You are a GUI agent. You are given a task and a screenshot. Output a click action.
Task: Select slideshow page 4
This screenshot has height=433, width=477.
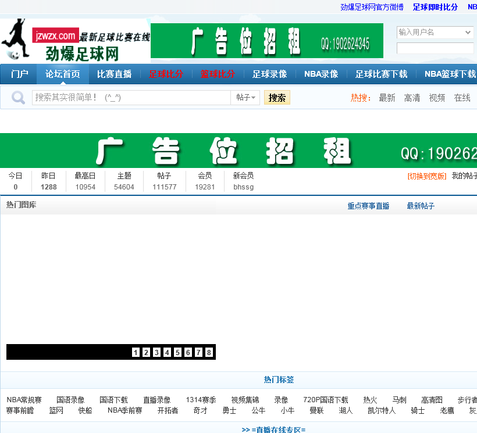167,352
